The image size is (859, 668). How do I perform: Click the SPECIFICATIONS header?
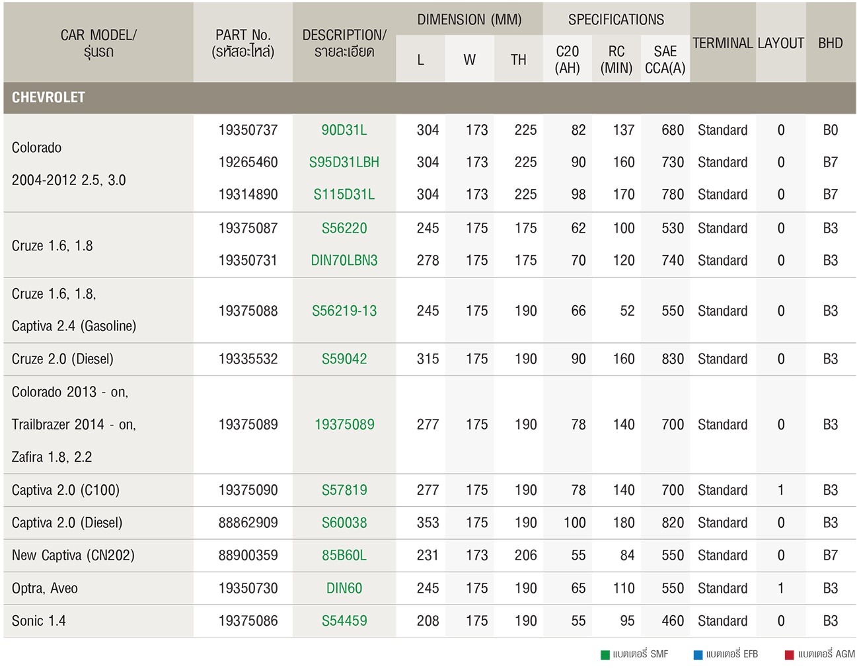pos(616,19)
